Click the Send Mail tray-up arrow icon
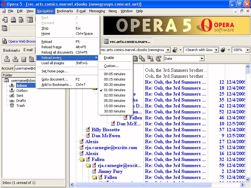Viewport: 251px width, 188px height. [x=15, y=59]
